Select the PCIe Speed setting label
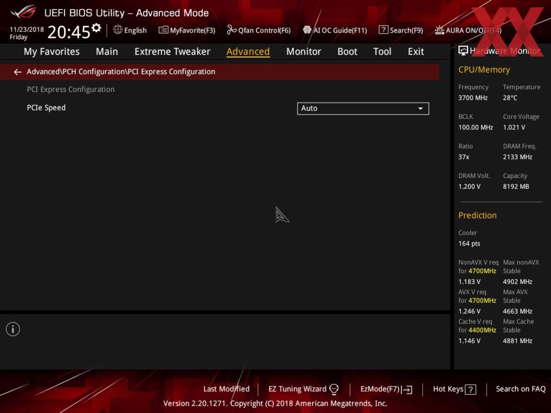Screen dimensions: 551x413 click(46, 108)
